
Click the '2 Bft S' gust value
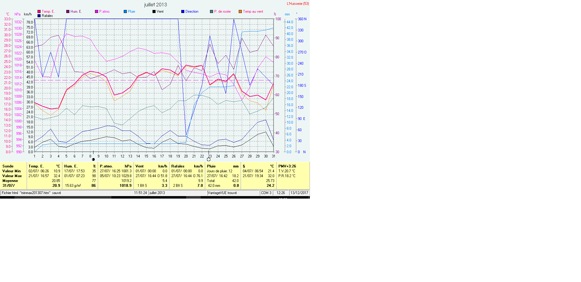[178, 186]
